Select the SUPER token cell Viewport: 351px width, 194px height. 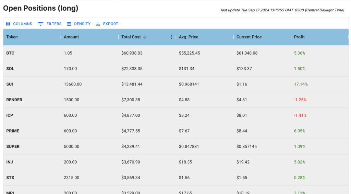(x=32, y=147)
